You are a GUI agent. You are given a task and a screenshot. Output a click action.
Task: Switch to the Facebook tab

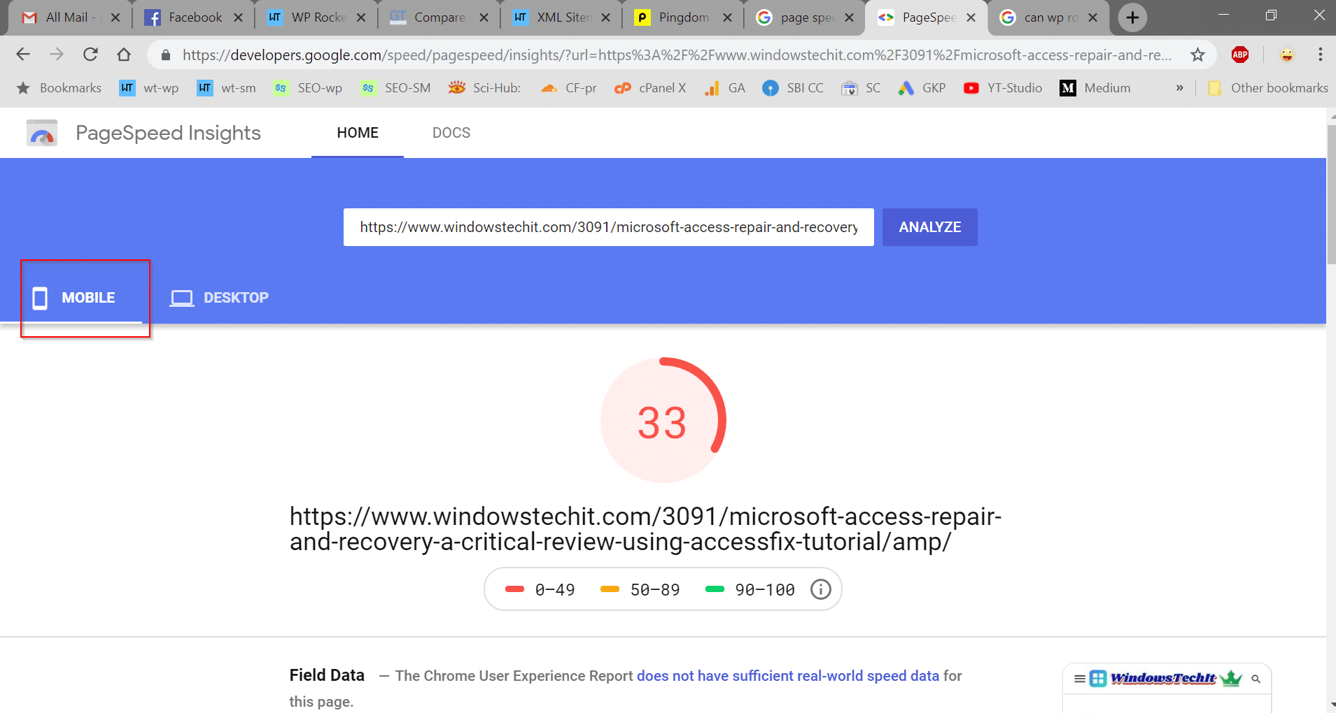point(192,17)
